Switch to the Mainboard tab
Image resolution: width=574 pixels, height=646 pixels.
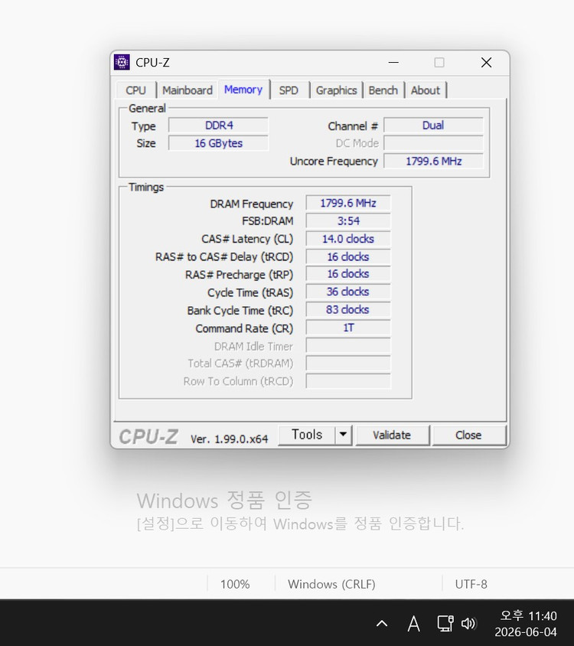pos(188,90)
